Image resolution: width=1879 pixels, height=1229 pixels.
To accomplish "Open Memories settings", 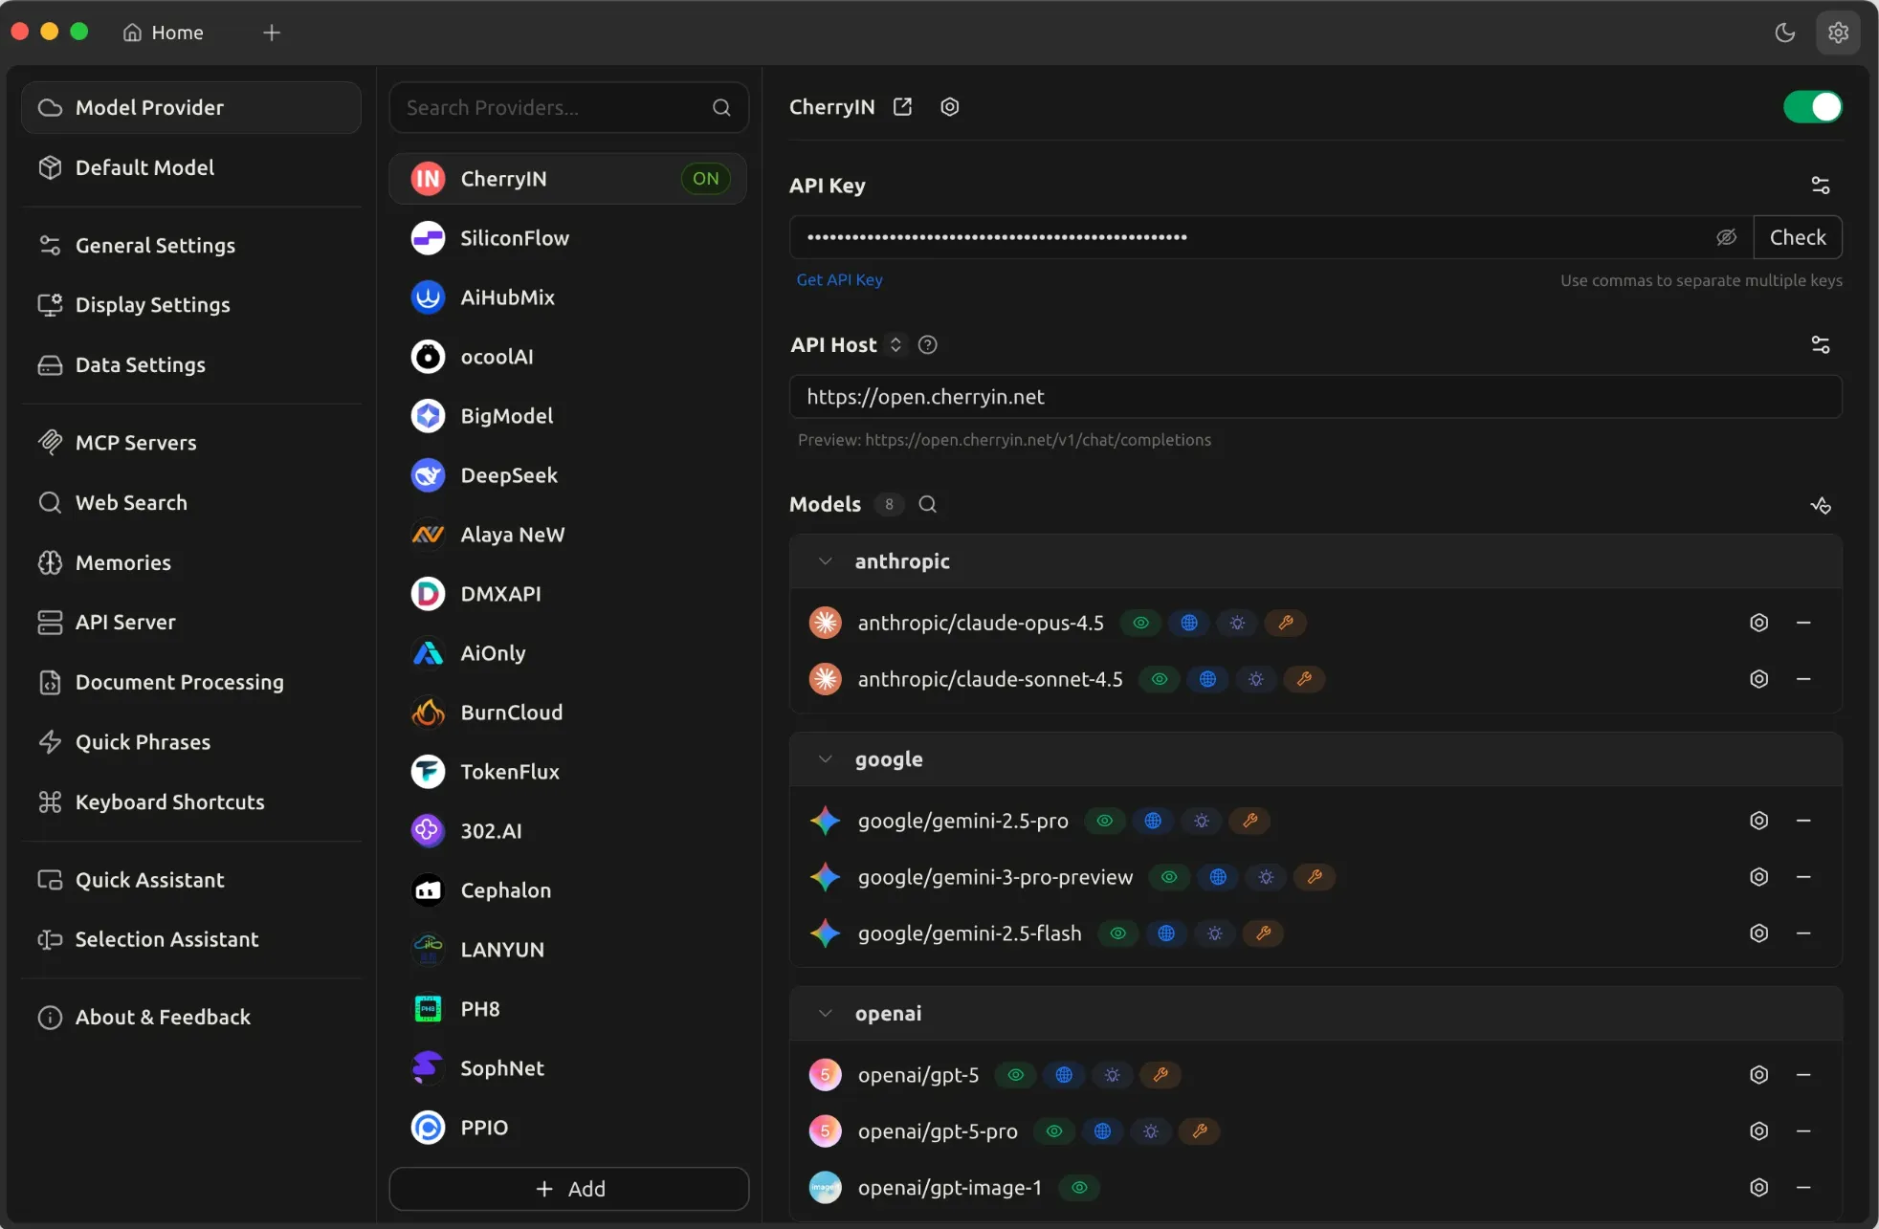I will pyautogui.click(x=191, y=563).
